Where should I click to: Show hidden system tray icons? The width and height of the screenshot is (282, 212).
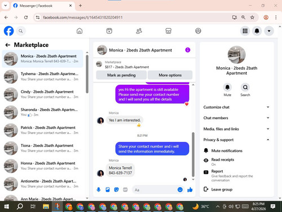pos(218,206)
